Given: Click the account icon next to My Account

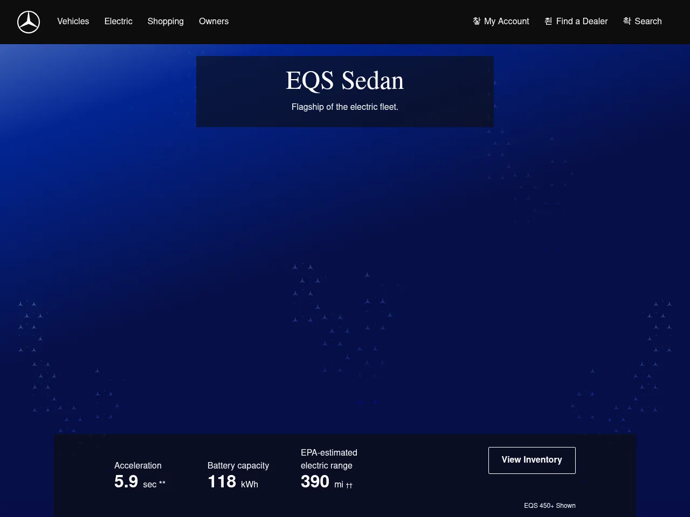Looking at the screenshot, I should (x=477, y=21).
